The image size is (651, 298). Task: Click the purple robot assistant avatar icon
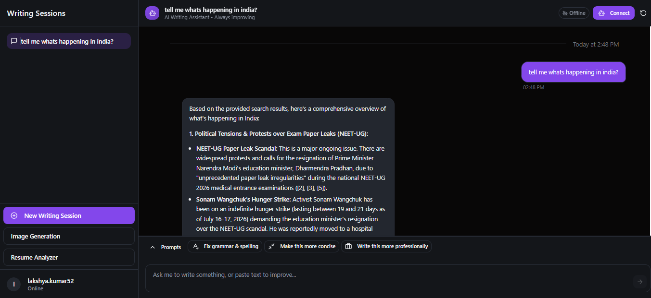152,13
